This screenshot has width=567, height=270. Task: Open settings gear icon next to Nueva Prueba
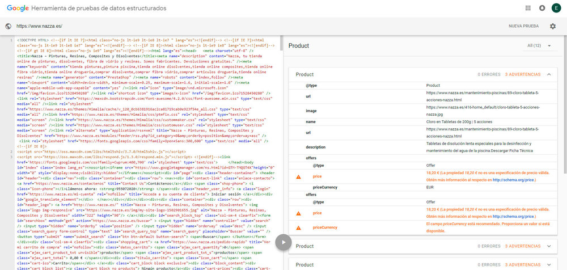(552, 26)
